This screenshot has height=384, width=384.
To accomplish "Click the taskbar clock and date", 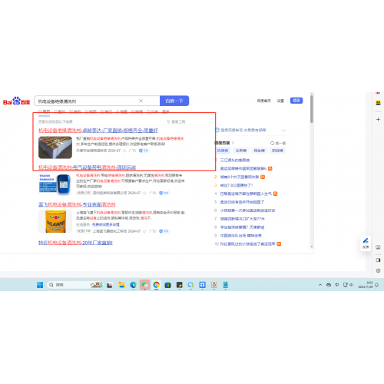I will pos(366,285).
